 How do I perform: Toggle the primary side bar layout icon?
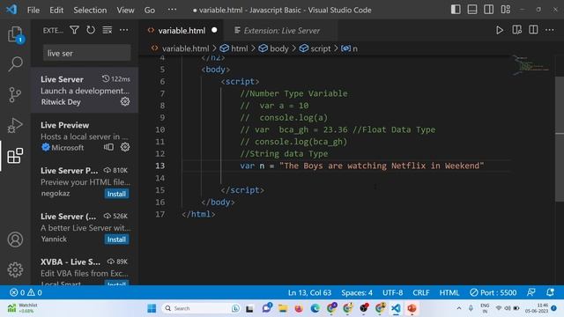pyautogui.click(x=456, y=10)
